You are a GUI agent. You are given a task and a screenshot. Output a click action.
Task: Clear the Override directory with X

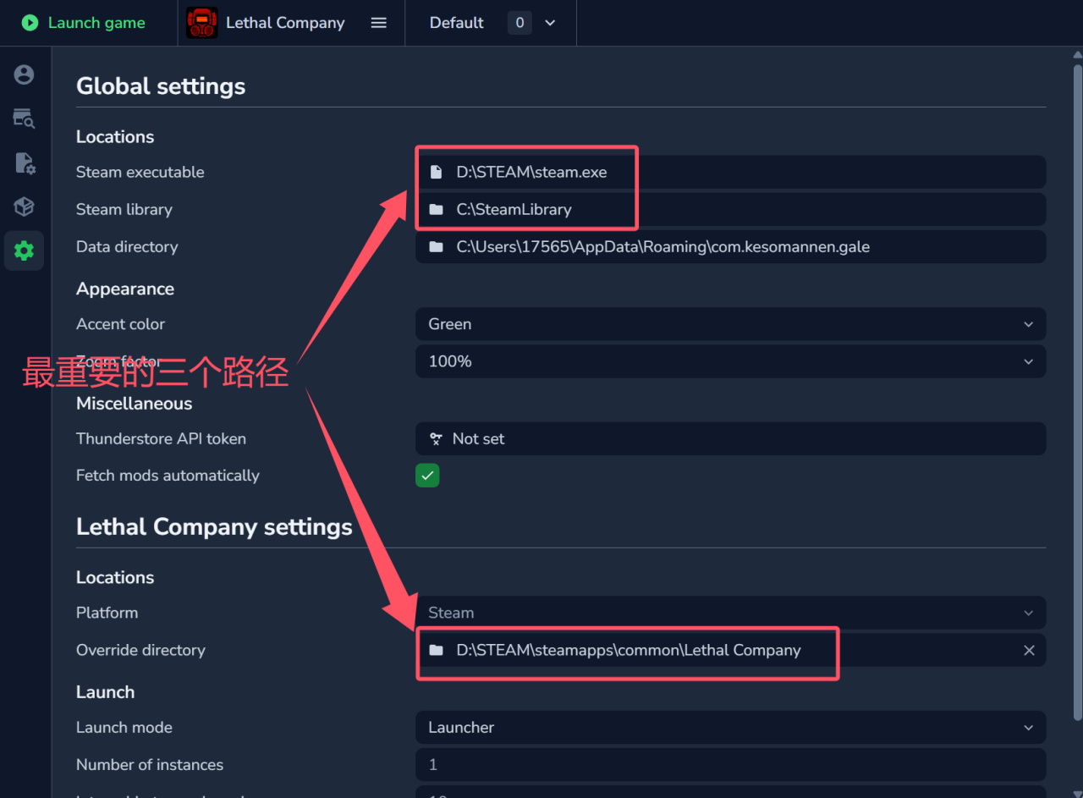(1029, 650)
